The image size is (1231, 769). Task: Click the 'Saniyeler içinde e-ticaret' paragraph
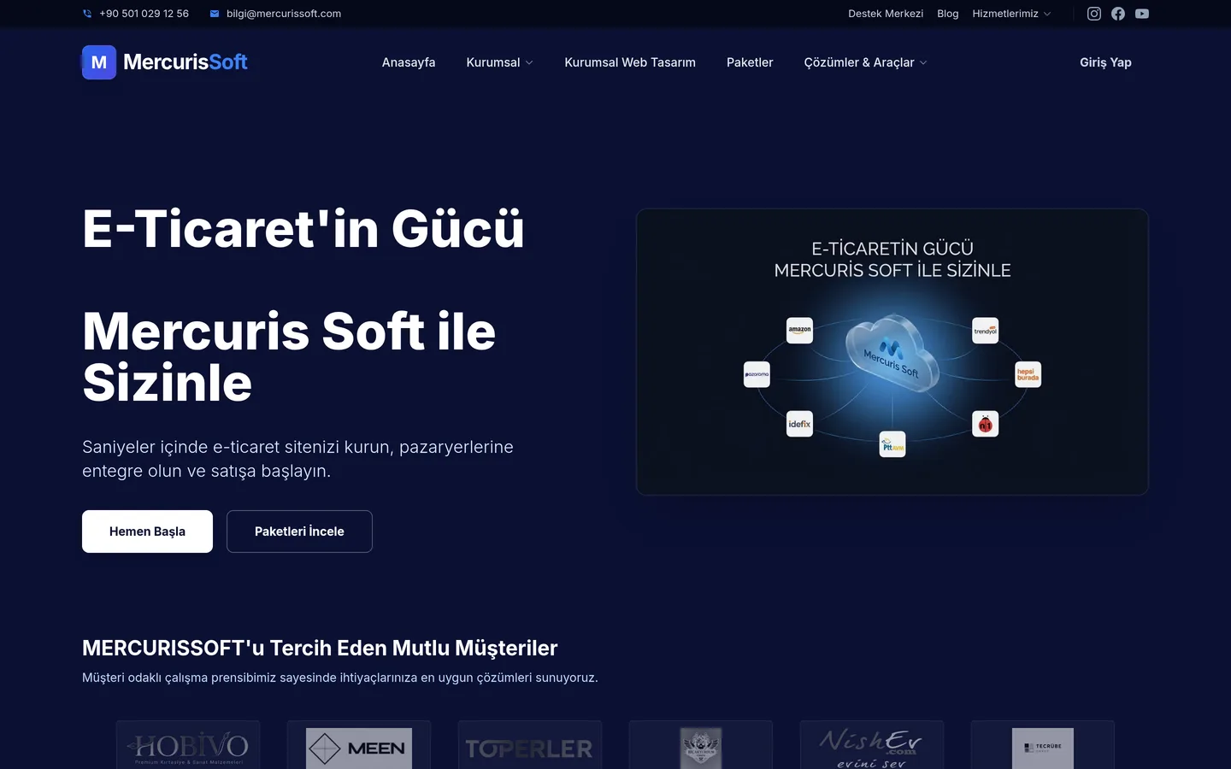click(297, 459)
